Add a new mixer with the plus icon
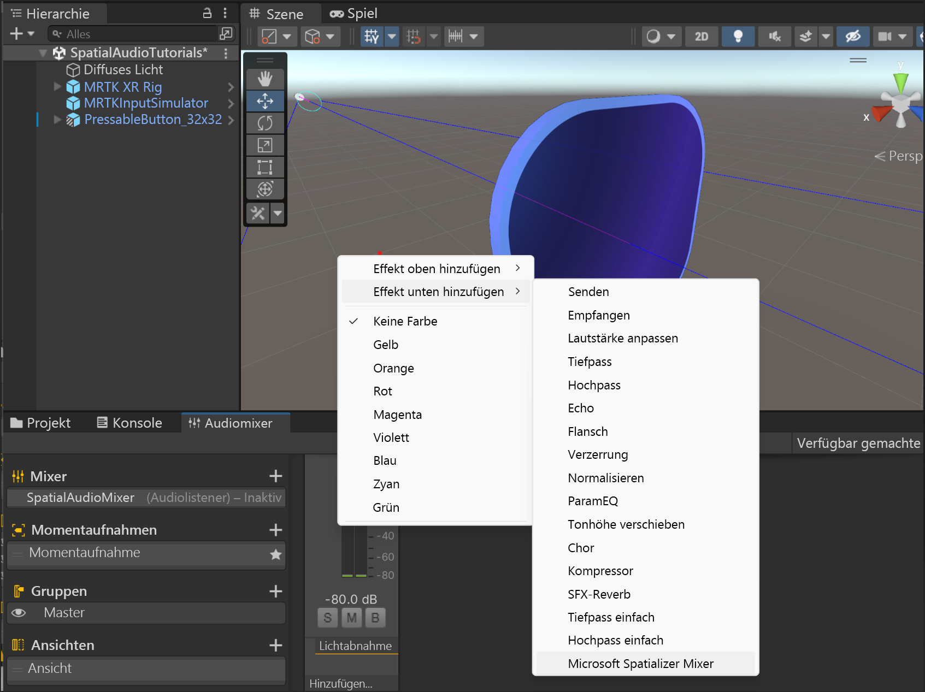The height and width of the screenshot is (692, 925). coord(276,476)
